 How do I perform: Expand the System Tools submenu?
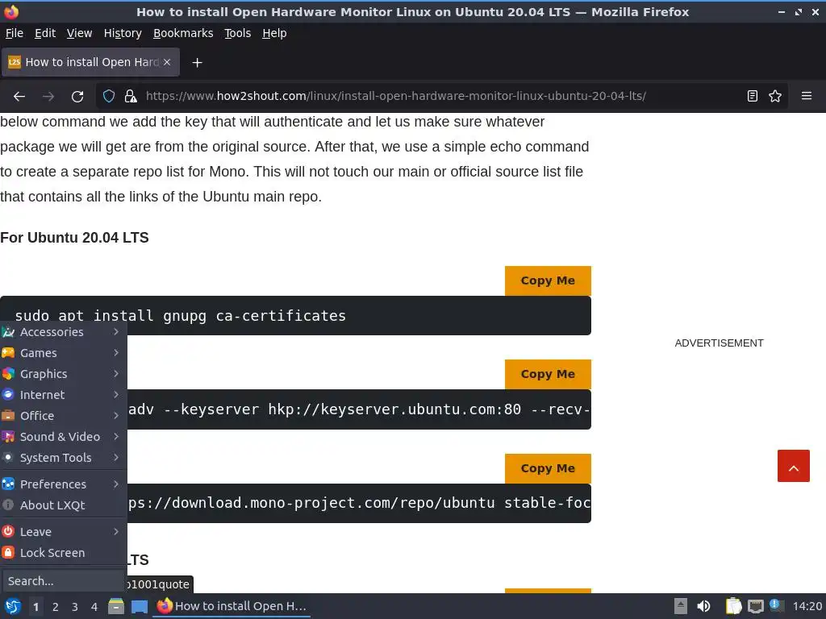pyautogui.click(x=63, y=458)
